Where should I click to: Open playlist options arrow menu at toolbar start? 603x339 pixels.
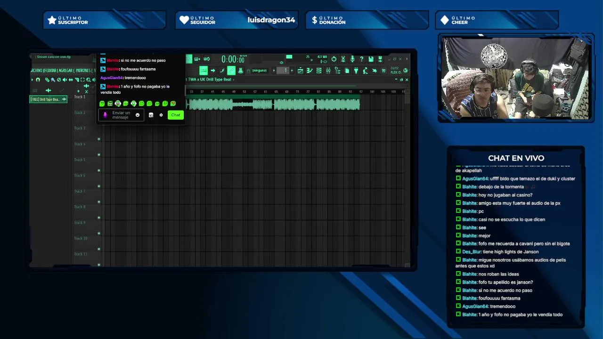pos(32,80)
